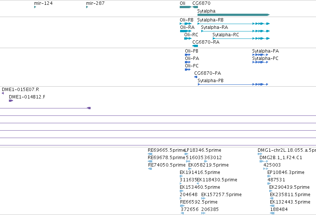
Task: Select the CG6870-RA transcript label
Action: tap(206, 42)
